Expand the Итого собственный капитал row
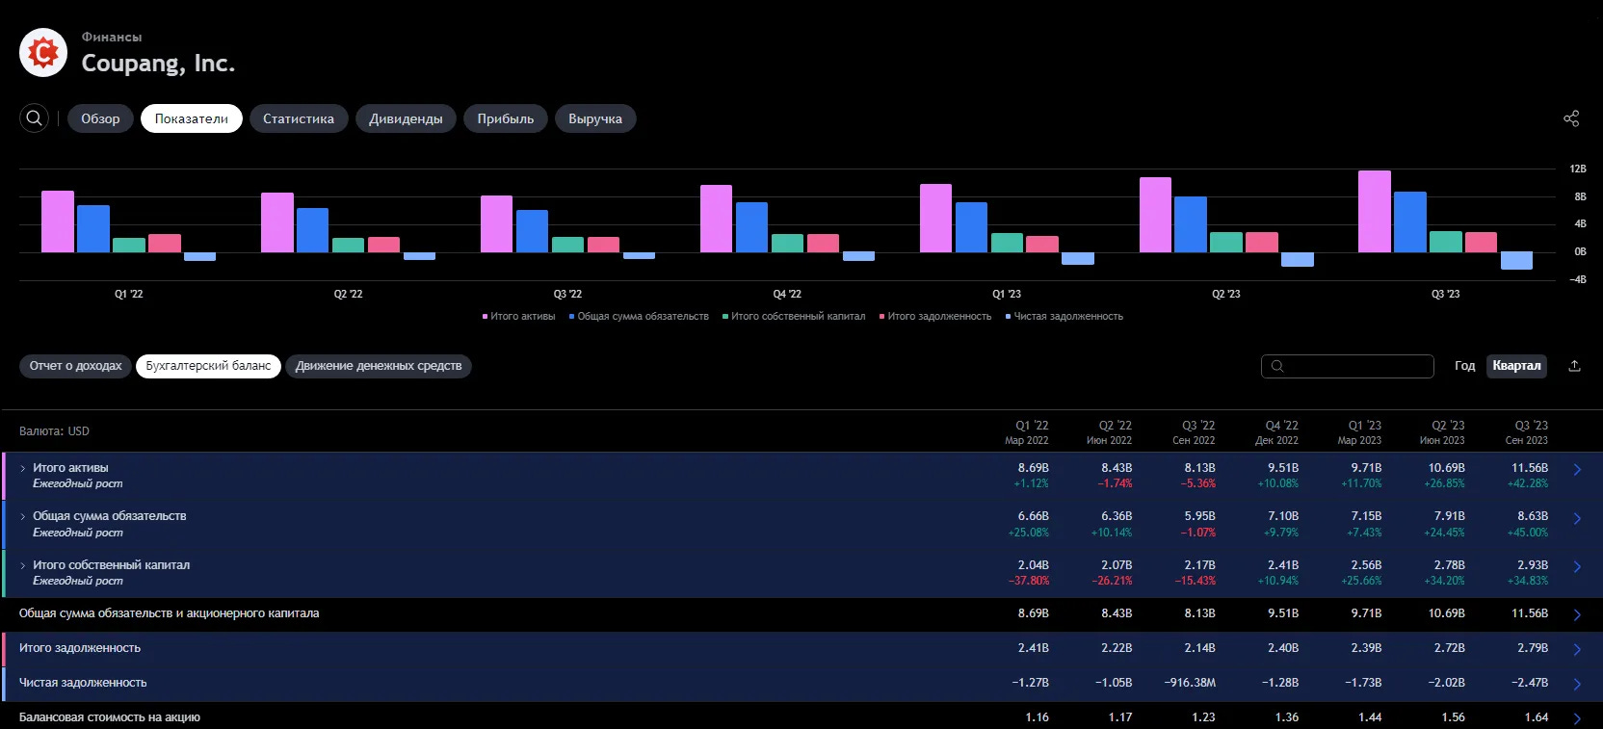 23,565
